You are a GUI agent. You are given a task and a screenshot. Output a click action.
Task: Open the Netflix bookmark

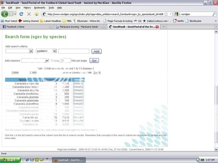[x=178, y=21]
